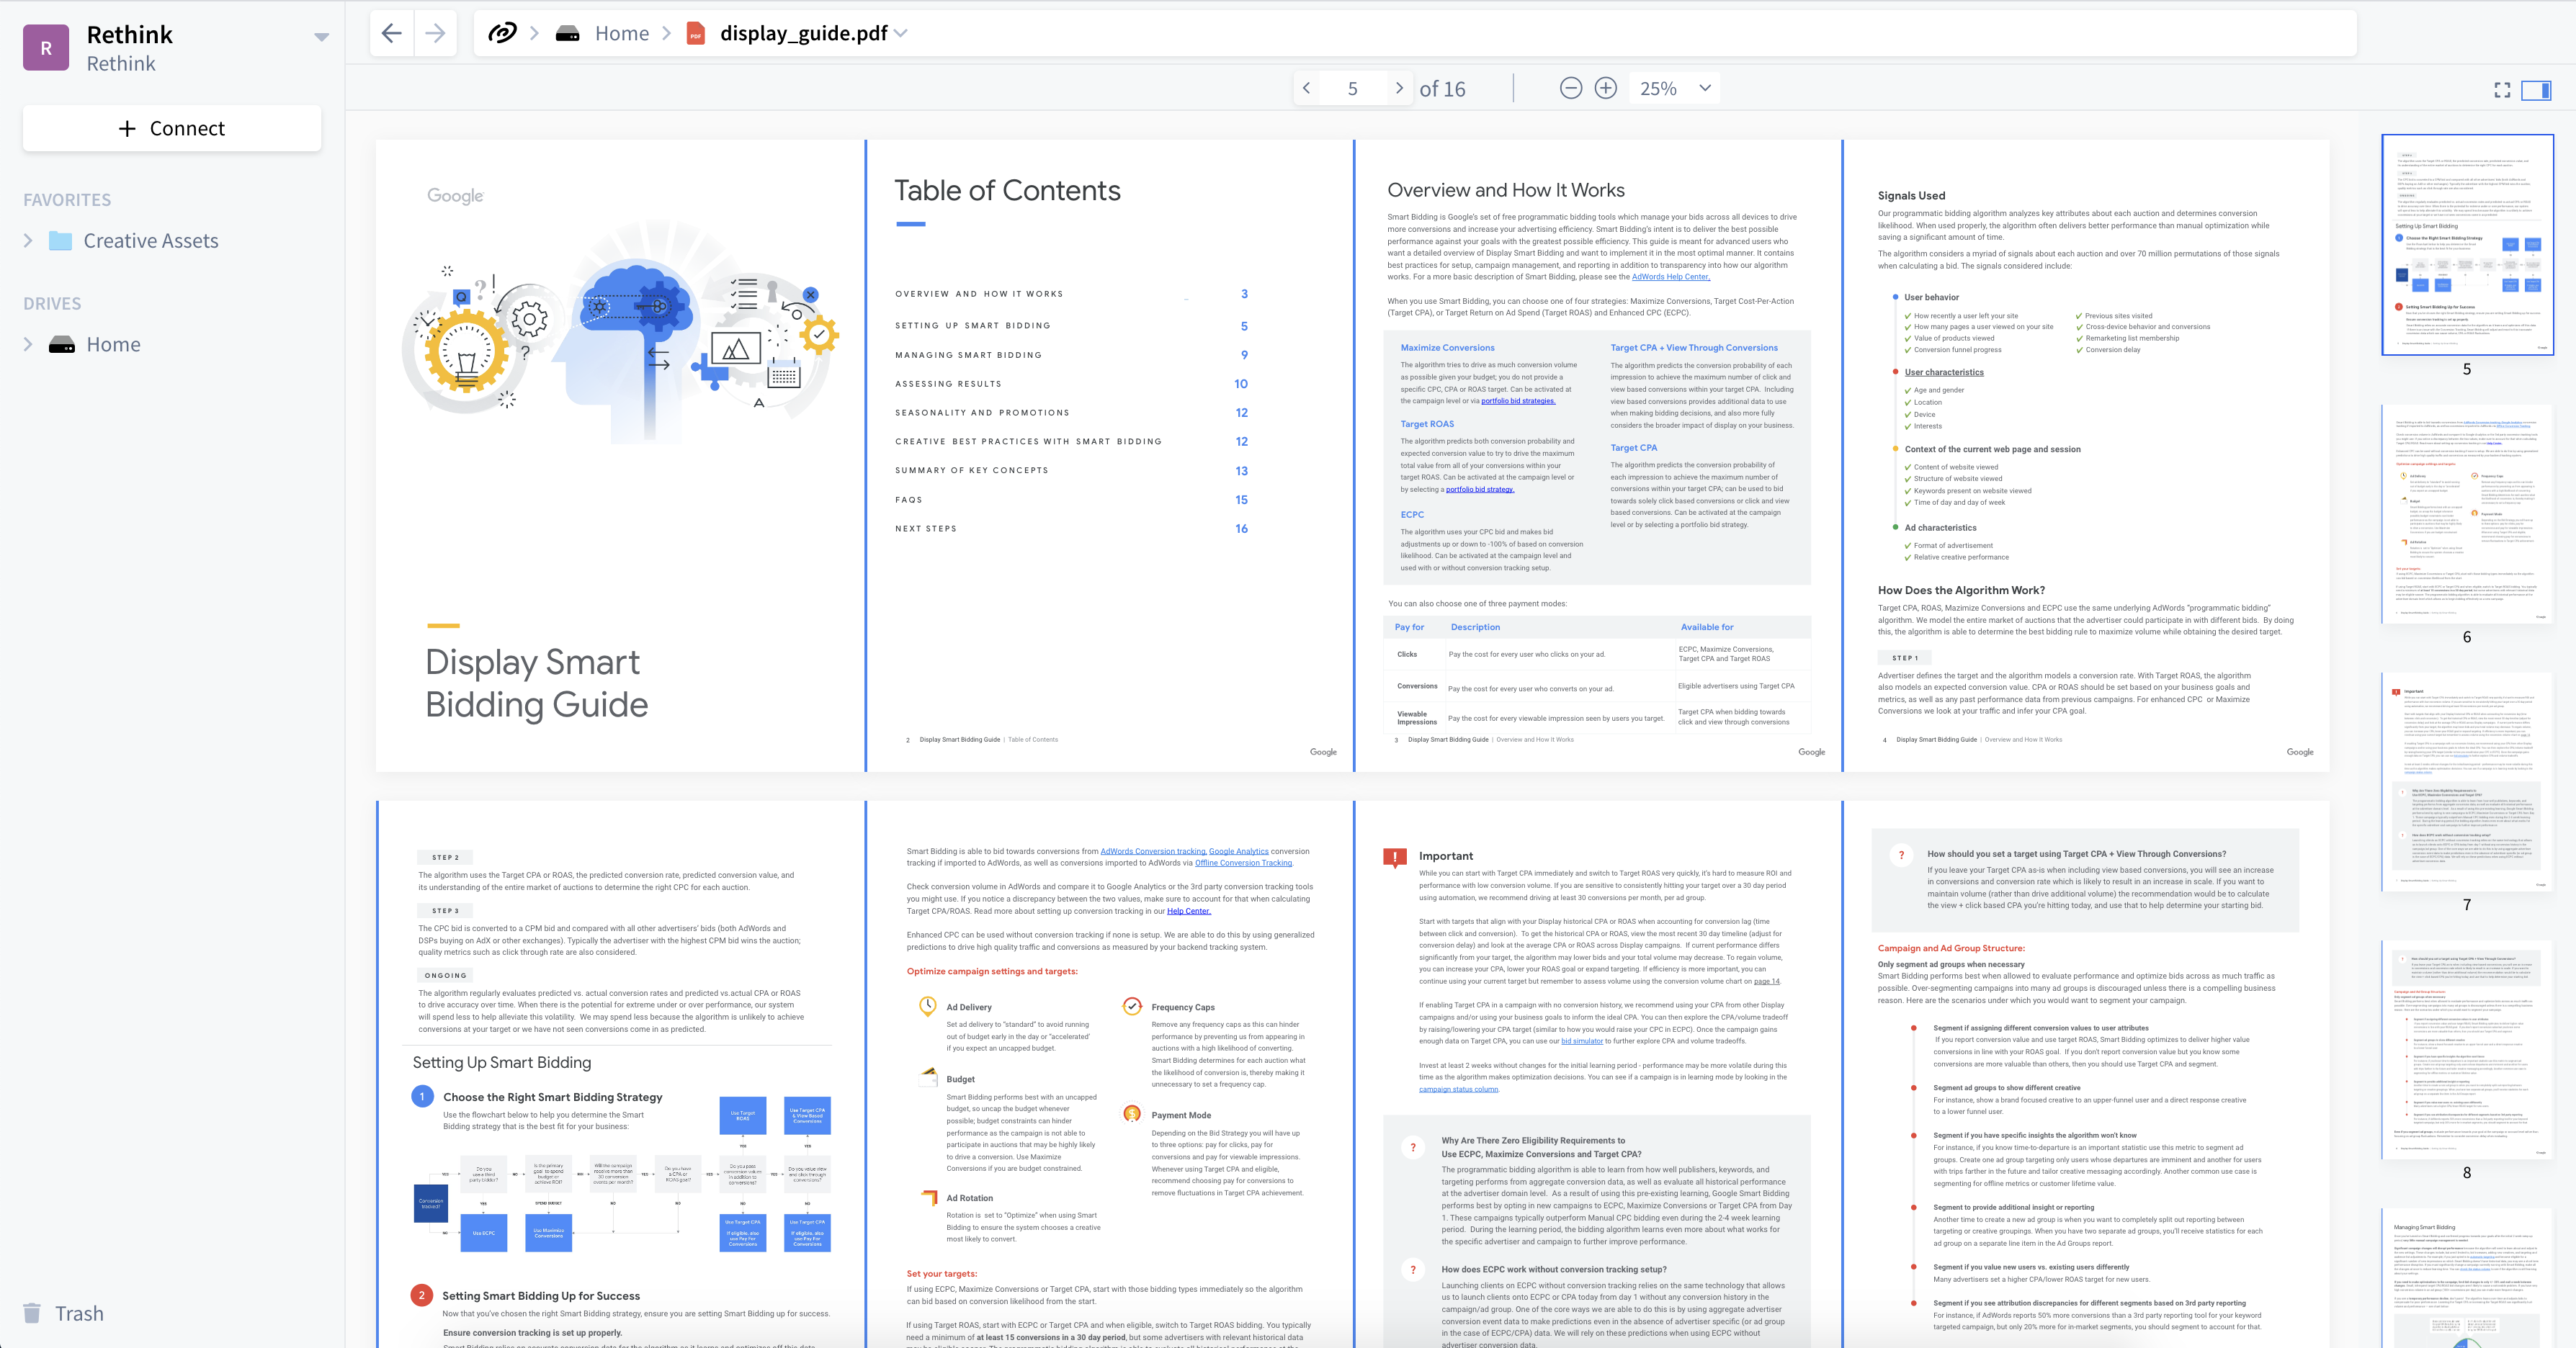Image resolution: width=2576 pixels, height=1348 pixels.
Task: Click the Rethink link logo in breadcrumb
Action: [x=502, y=33]
